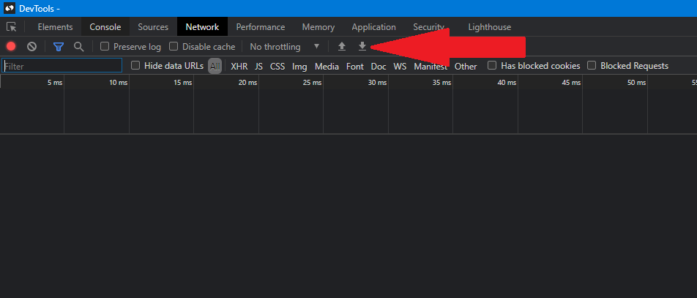Click the inspect element picker icon

12,27
